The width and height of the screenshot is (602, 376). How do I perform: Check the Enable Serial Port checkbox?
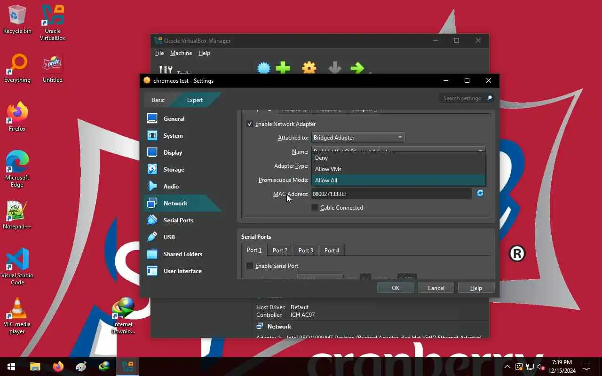pyautogui.click(x=250, y=266)
